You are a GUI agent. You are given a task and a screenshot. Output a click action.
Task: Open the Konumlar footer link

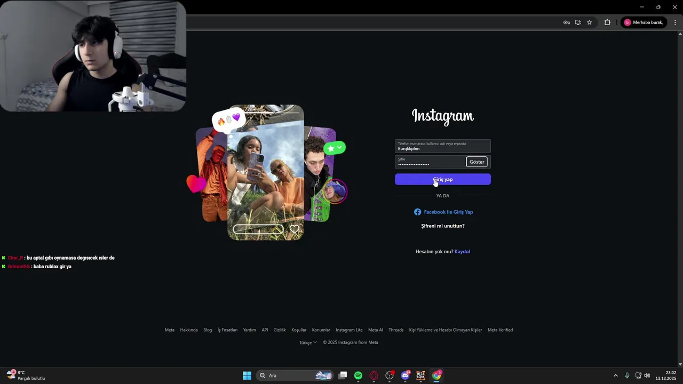(321, 330)
